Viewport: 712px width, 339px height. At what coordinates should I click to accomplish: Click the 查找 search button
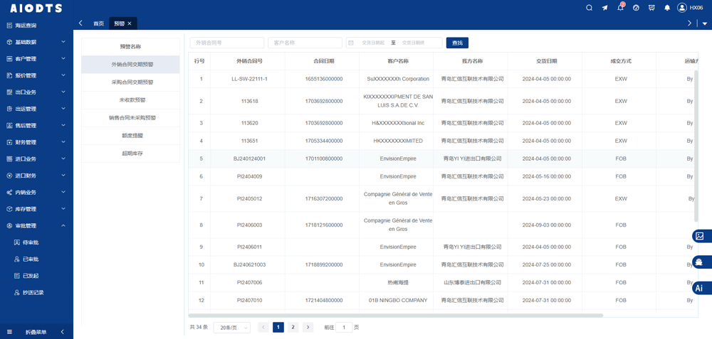coord(457,43)
